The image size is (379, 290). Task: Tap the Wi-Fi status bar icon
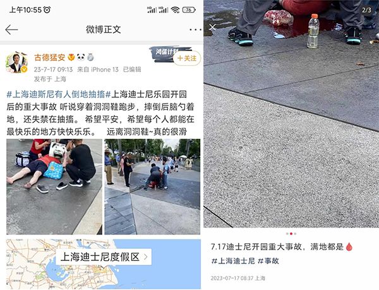175,10
